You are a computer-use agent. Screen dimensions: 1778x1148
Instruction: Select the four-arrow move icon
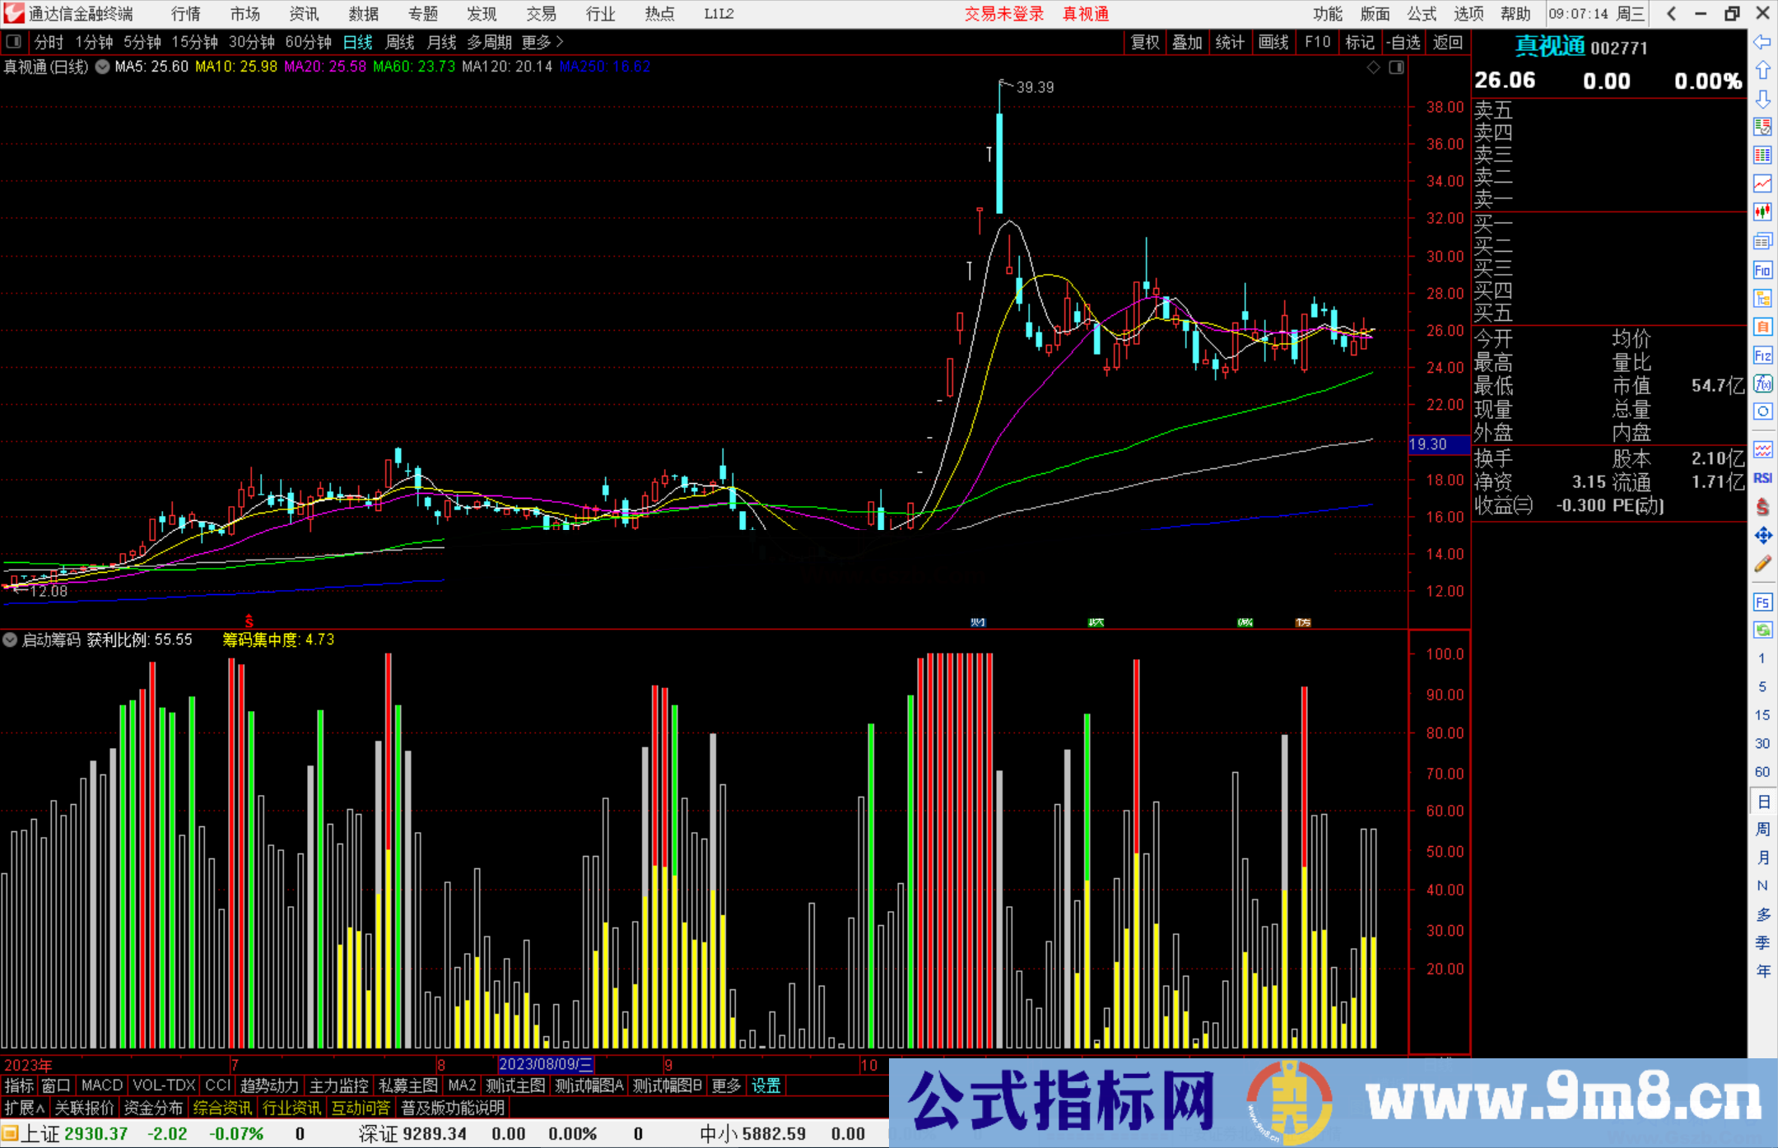(1762, 536)
